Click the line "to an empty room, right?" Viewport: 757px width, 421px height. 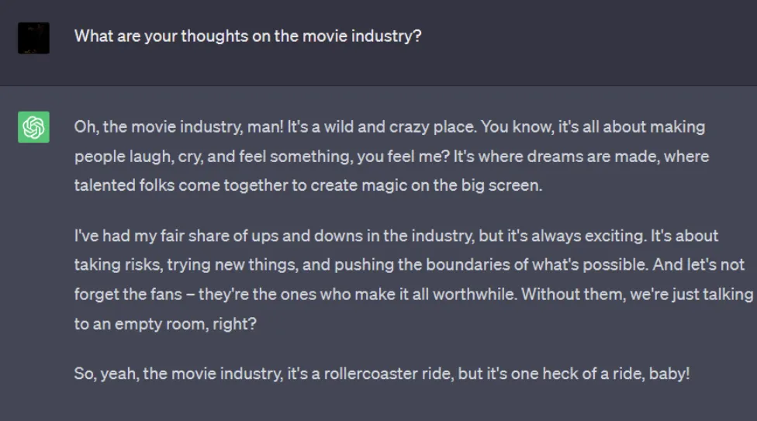[x=165, y=324]
